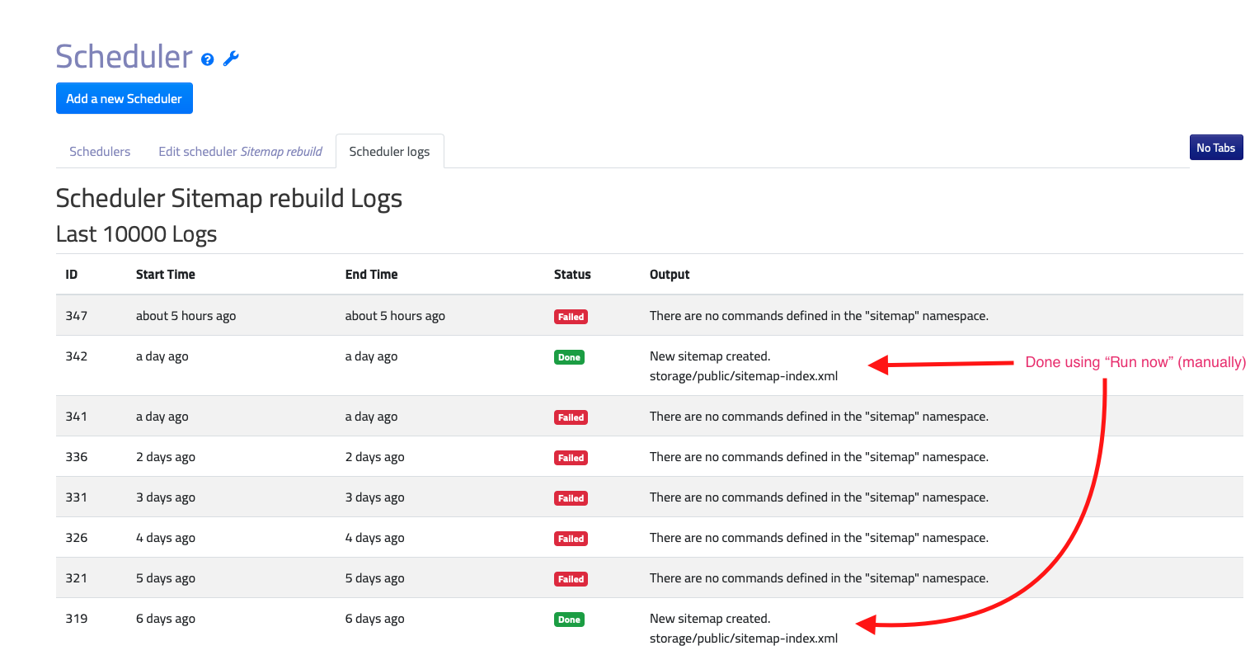The height and width of the screenshot is (655, 1250).
Task: Click the large Scheduler page title
Action: tap(124, 57)
